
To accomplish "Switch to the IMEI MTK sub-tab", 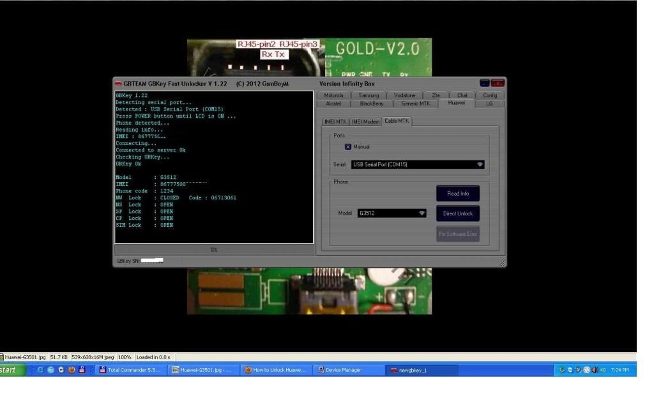I will (335, 121).
